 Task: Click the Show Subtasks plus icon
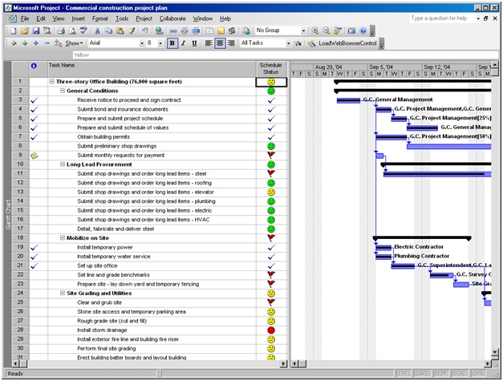(x=36, y=43)
